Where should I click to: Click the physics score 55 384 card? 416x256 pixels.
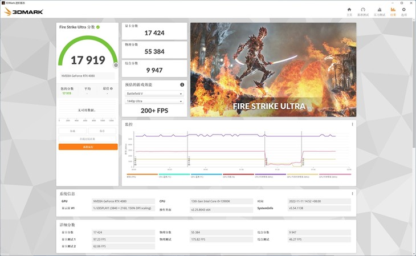pos(154,50)
